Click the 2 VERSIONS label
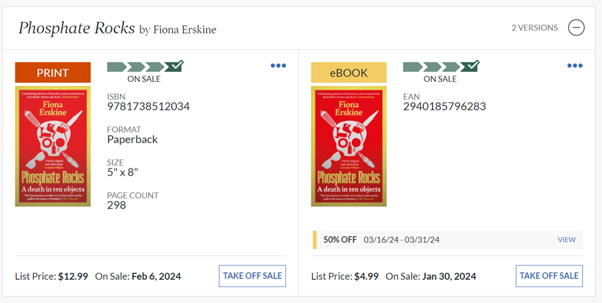 (534, 28)
